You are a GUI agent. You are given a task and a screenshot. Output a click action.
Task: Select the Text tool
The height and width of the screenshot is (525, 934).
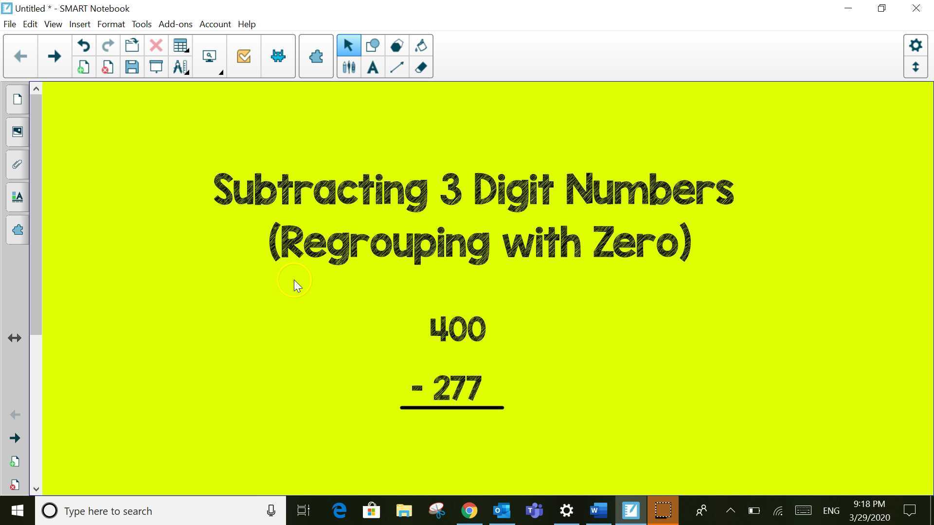tap(372, 68)
